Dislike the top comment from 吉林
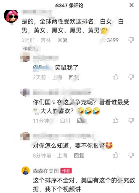The height and width of the screenshot is (193, 139). [x=131, y=40]
